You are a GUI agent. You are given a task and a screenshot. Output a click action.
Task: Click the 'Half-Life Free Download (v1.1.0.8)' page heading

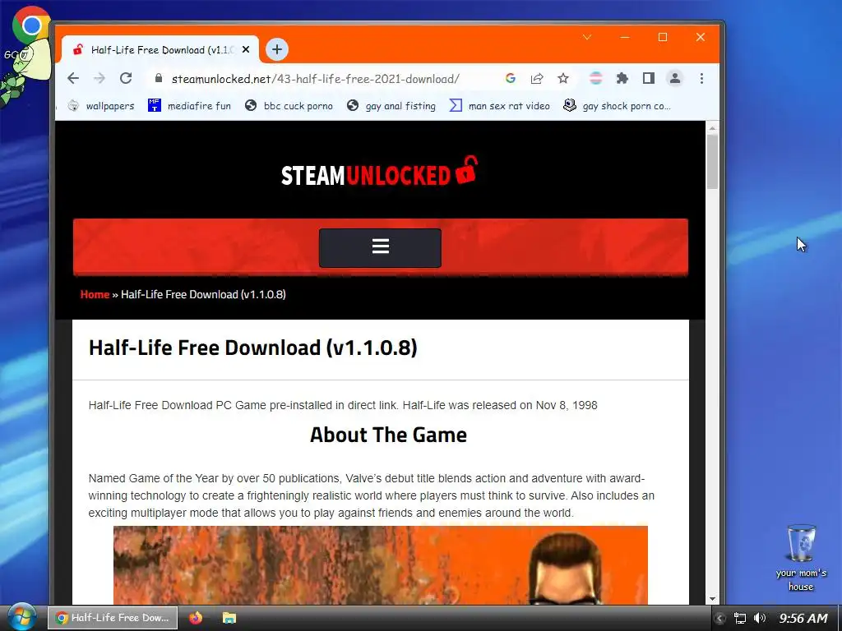click(x=253, y=348)
